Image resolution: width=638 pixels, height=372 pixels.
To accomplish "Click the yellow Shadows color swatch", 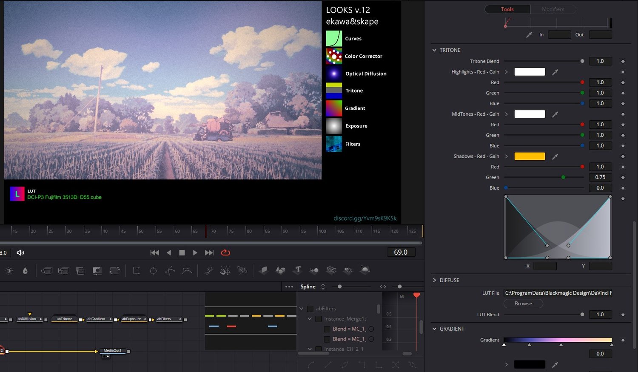I will [x=530, y=156].
